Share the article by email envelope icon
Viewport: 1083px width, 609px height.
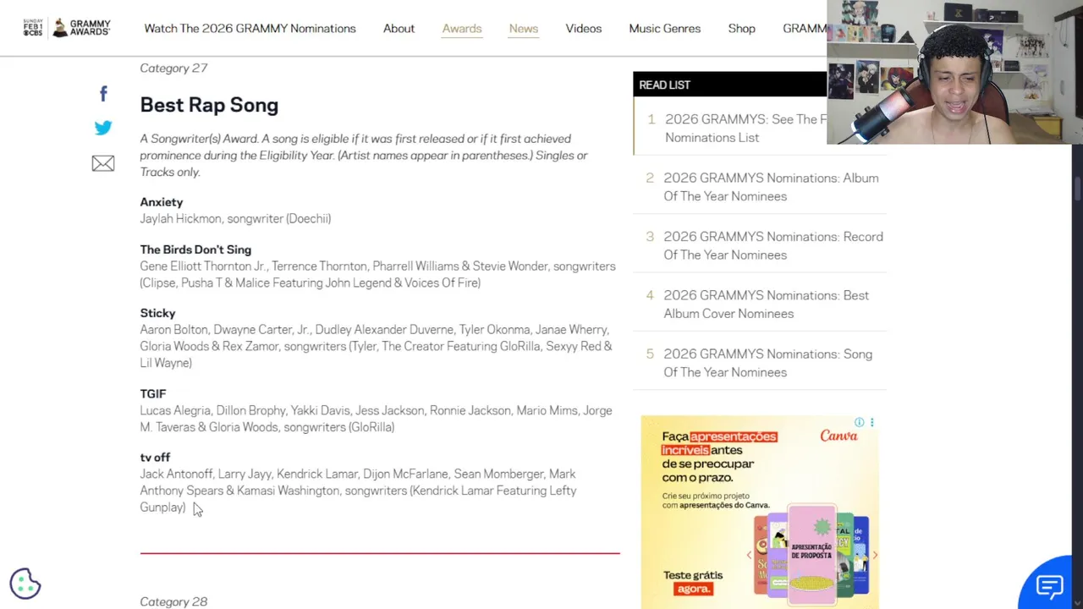click(103, 163)
